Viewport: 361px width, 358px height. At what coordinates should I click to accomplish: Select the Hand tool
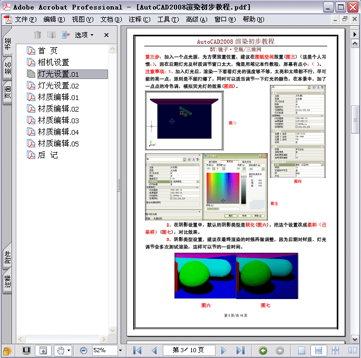(x=60, y=351)
